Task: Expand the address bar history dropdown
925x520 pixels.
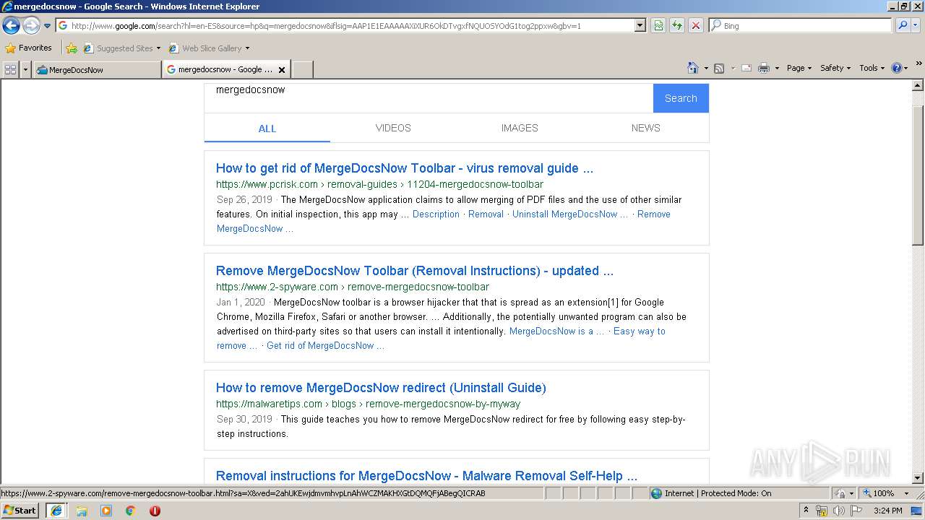Action: click(x=640, y=25)
